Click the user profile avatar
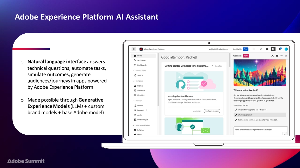300x168 pixels. 286,49
